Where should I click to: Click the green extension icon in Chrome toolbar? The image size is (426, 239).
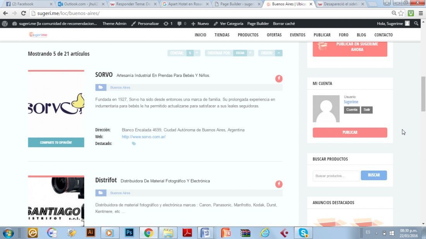point(411,13)
